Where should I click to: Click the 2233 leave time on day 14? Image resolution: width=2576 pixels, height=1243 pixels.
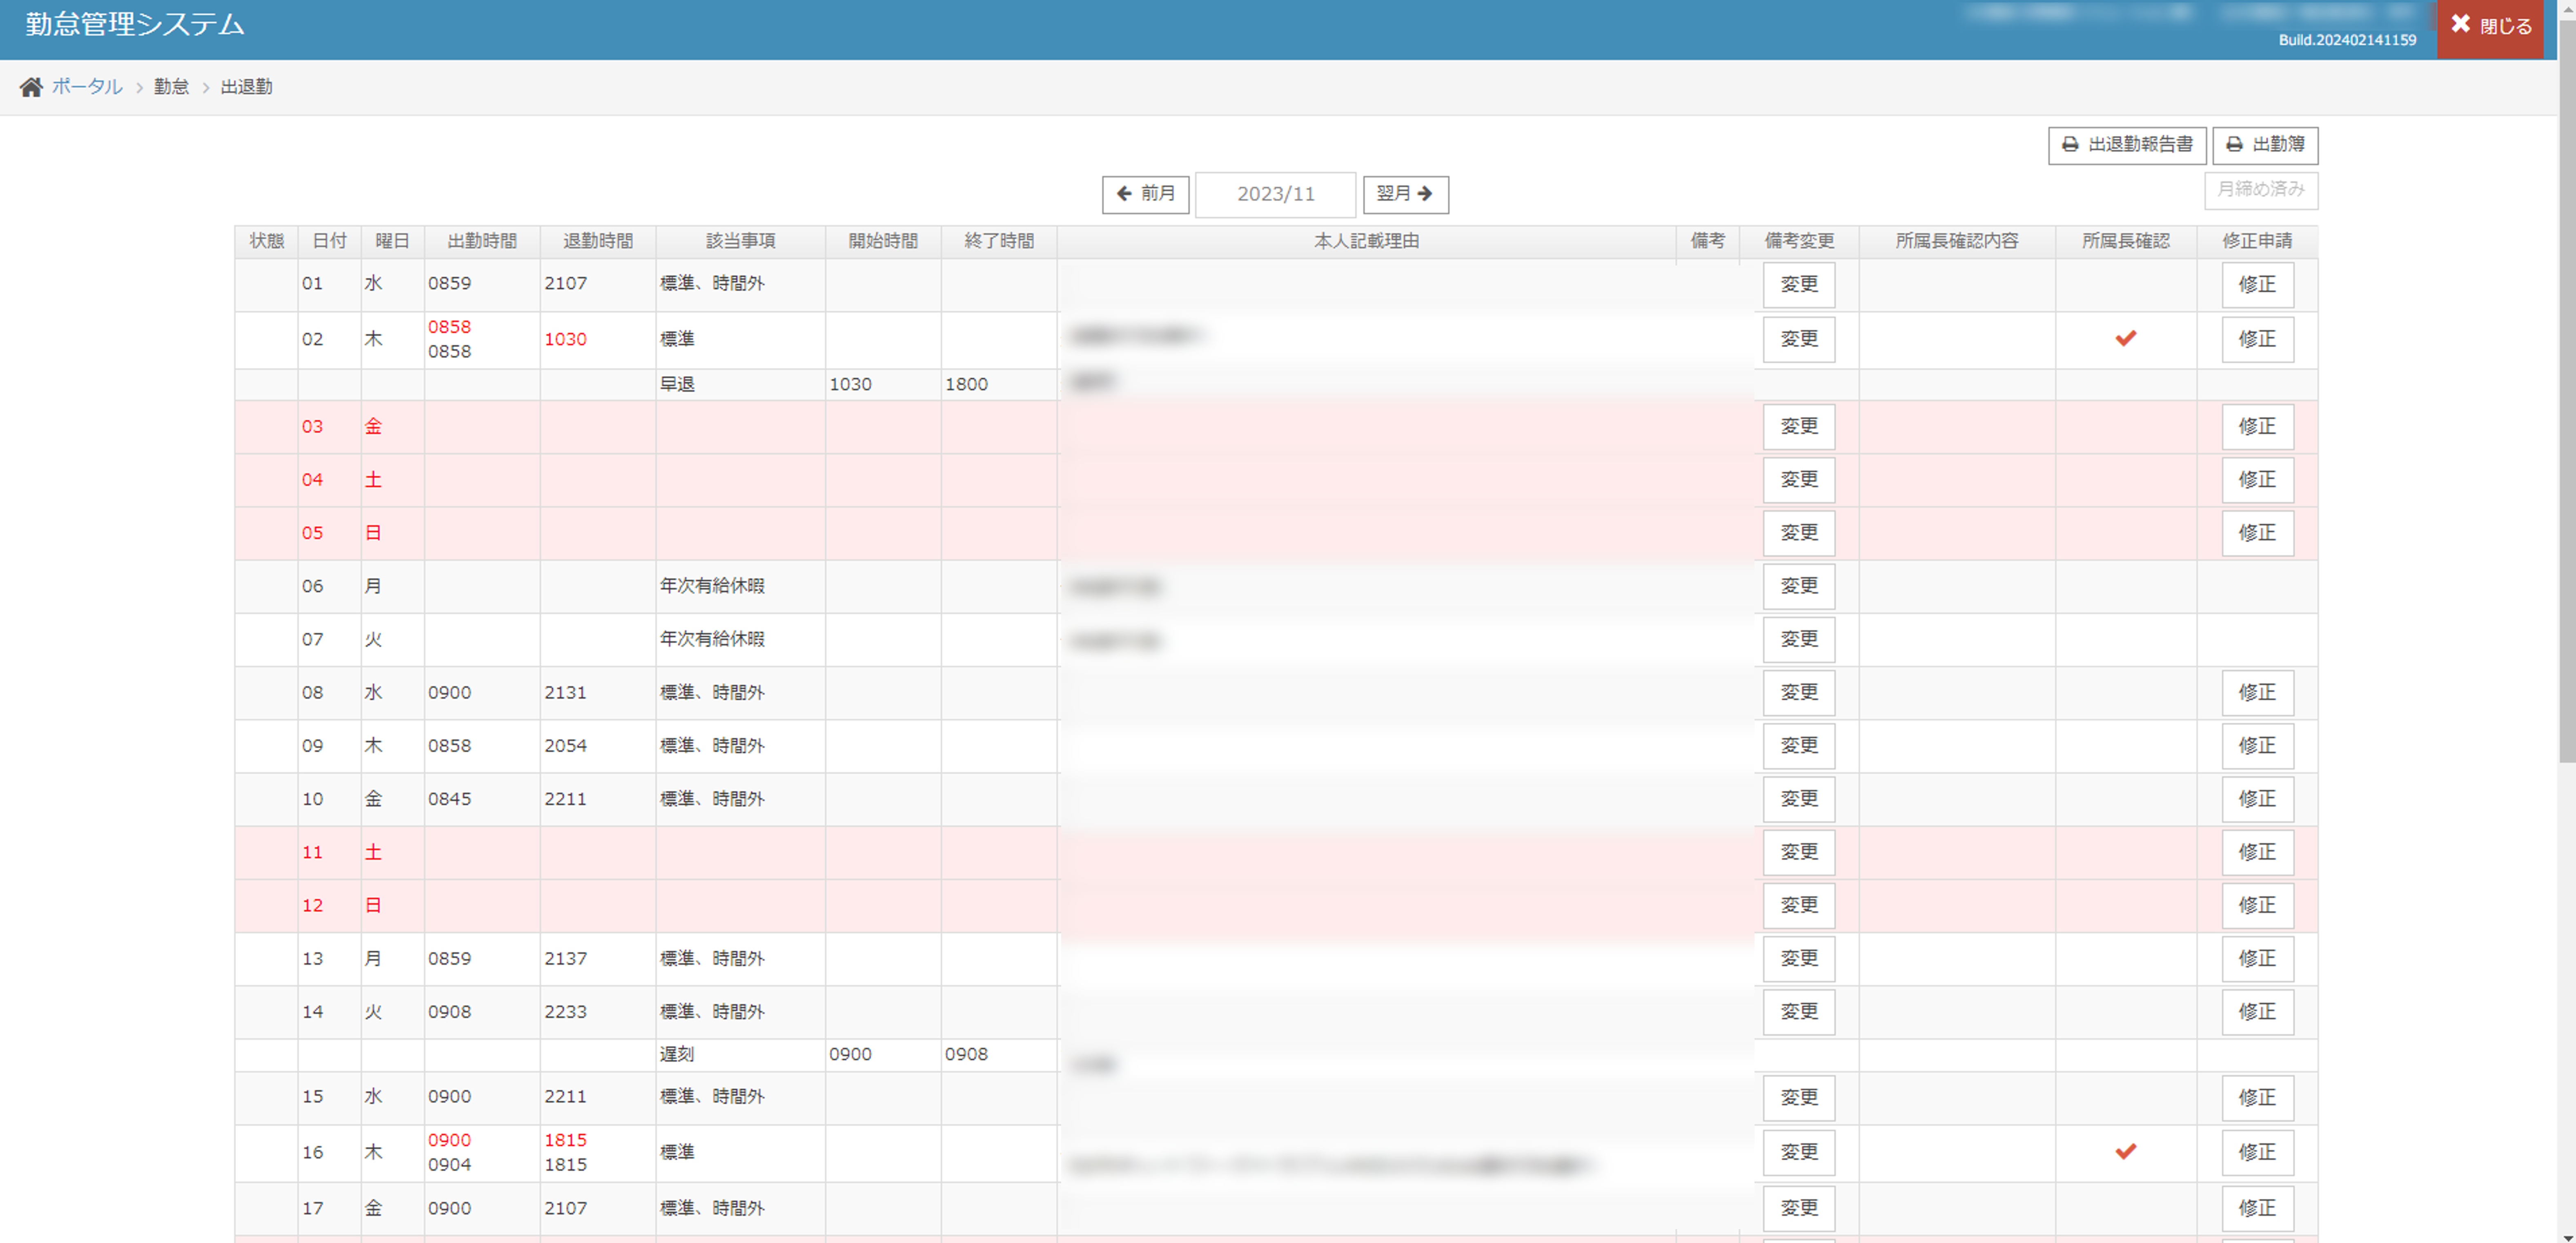[565, 1012]
